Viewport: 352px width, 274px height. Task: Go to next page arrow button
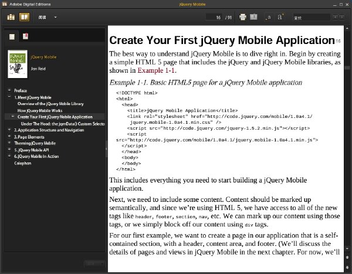[347, 268]
